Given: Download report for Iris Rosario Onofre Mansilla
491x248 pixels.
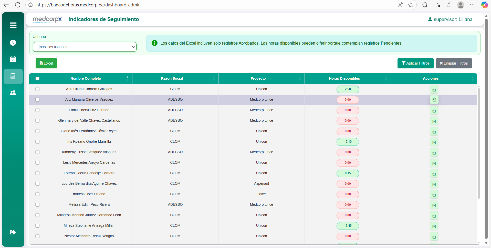Looking at the screenshot, I should (434, 142).
